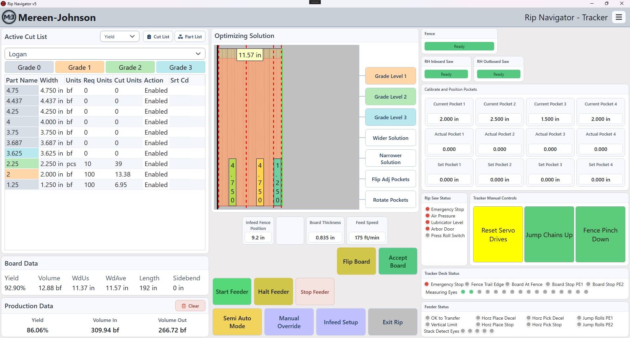Edit Set Pocket 4 value
Viewport: 630px width, 338px height.
click(601, 179)
